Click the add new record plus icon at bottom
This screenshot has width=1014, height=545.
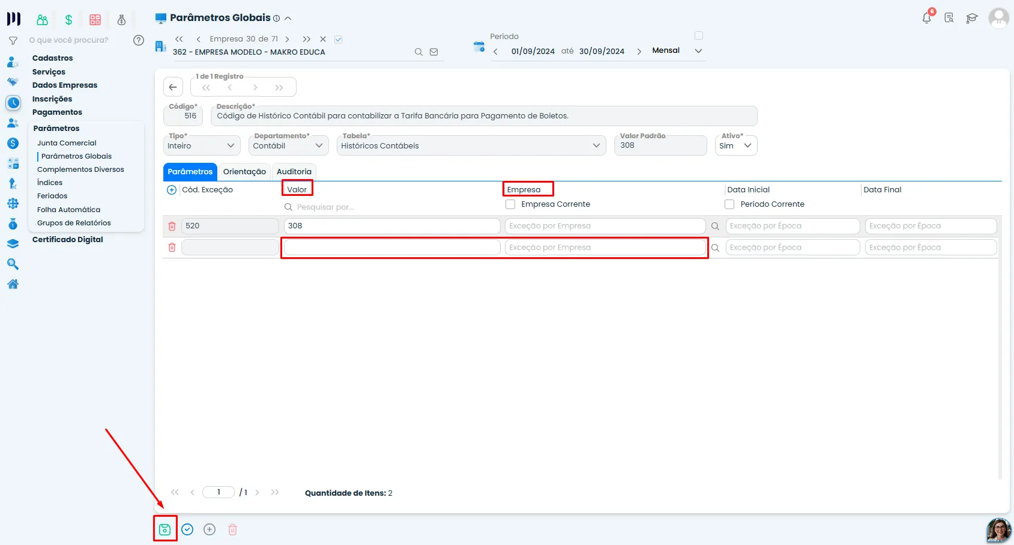tap(210, 529)
